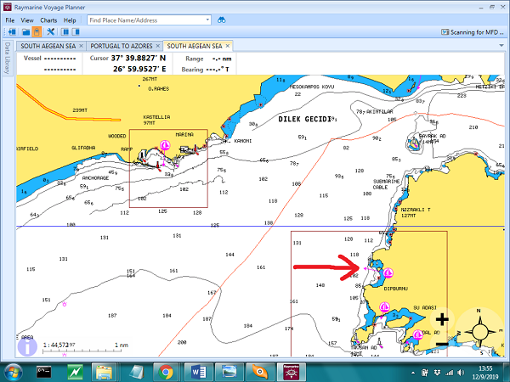The height and width of the screenshot is (382, 510).
Task: Open the File menu
Action: [x=10, y=20]
